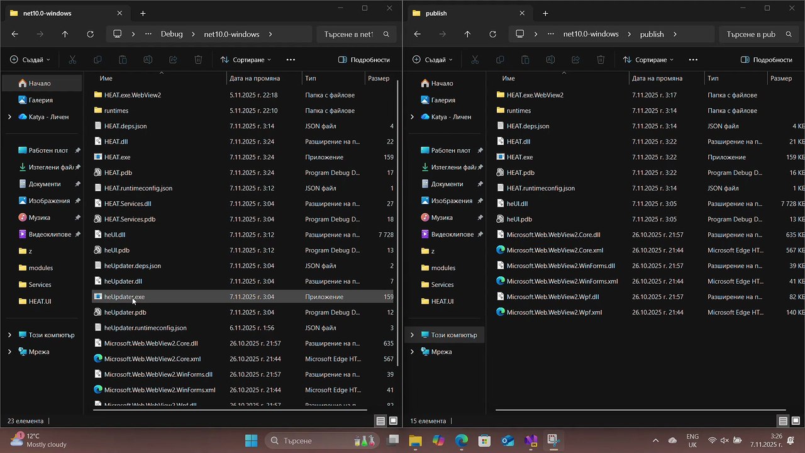Image resolution: width=805 pixels, height=453 pixels.
Task: Expand Мрежа in left window sidebar
Action: point(9,352)
